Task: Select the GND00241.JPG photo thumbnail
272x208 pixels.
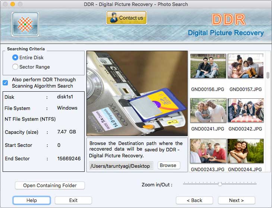Action: click(208, 110)
